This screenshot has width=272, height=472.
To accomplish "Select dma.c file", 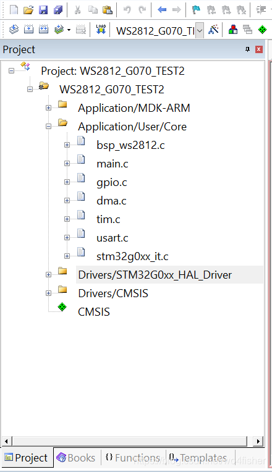I will point(111,201).
